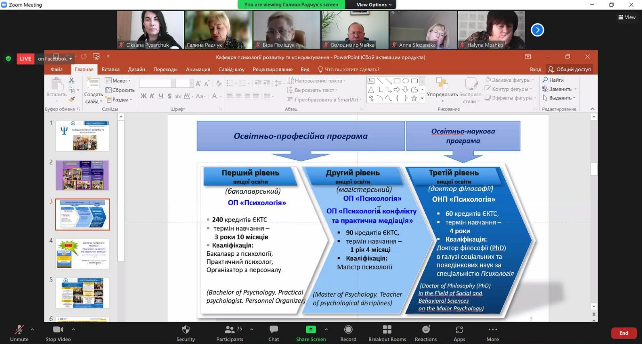Screen dimensions: 642x344
Task: Show next participants with the blue arrow
Action: 537,30
